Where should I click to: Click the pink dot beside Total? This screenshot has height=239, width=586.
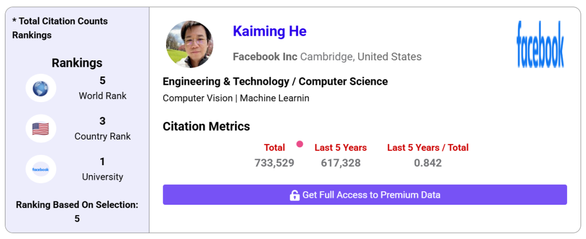click(300, 144)
